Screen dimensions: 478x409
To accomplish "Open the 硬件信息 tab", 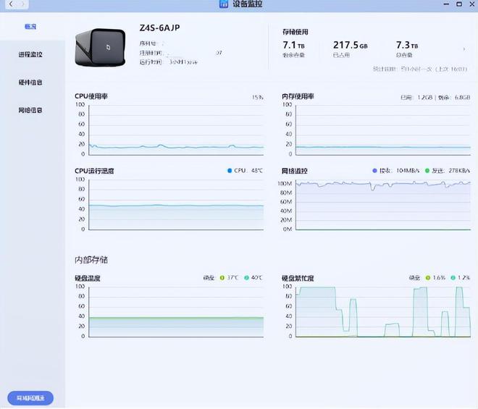I will tap(30, 83).
